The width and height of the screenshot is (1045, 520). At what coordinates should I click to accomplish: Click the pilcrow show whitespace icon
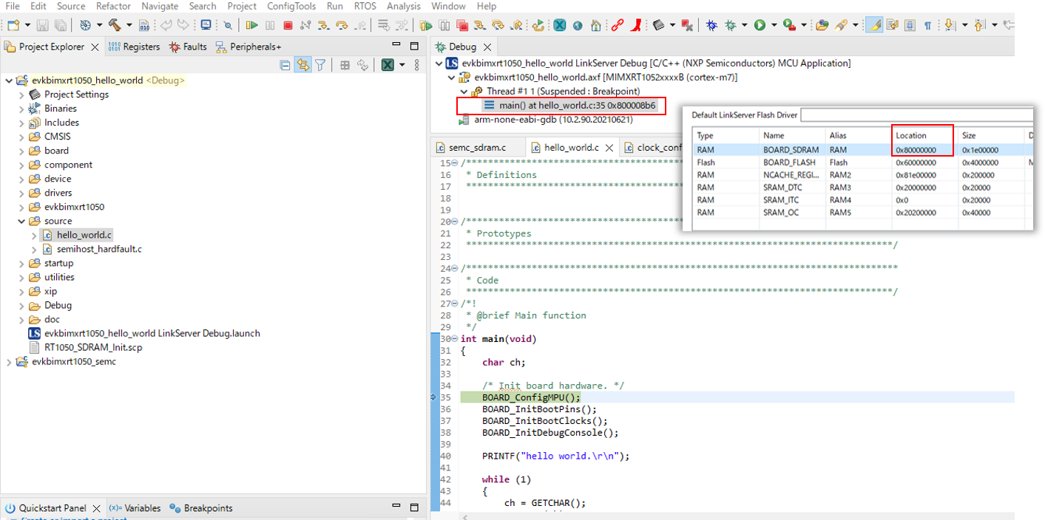(x=927, y=25)
